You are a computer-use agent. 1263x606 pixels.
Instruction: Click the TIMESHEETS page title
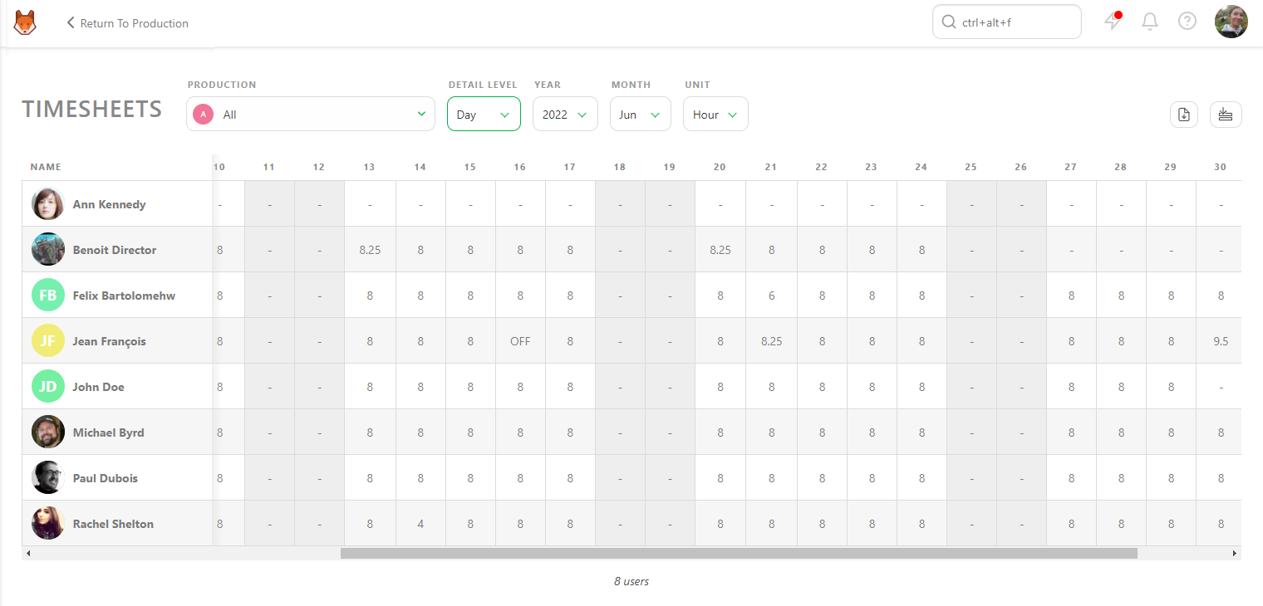92,109
